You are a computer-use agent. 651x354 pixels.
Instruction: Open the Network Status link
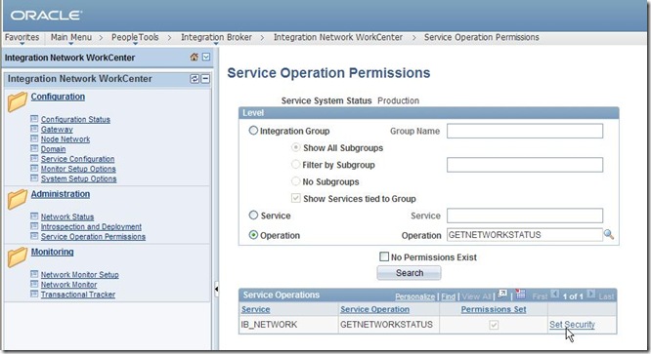click(67, 216)
